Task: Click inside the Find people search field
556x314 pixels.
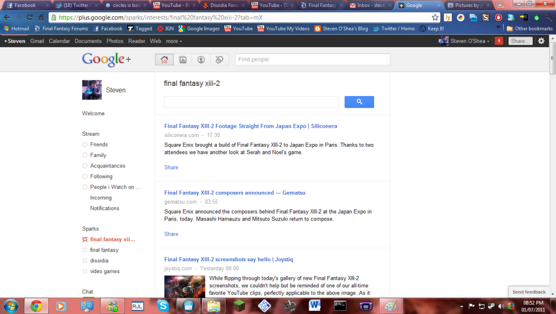Action: [312, 59]
